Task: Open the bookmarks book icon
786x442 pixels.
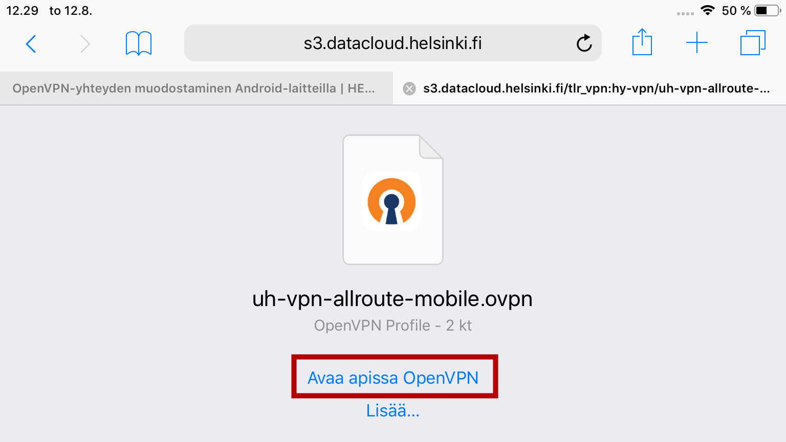Action: click(139, 43)
